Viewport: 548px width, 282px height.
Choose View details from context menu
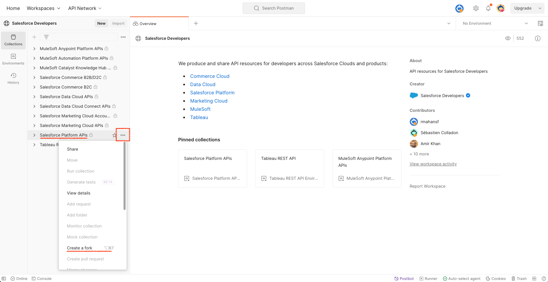[79, 193]
